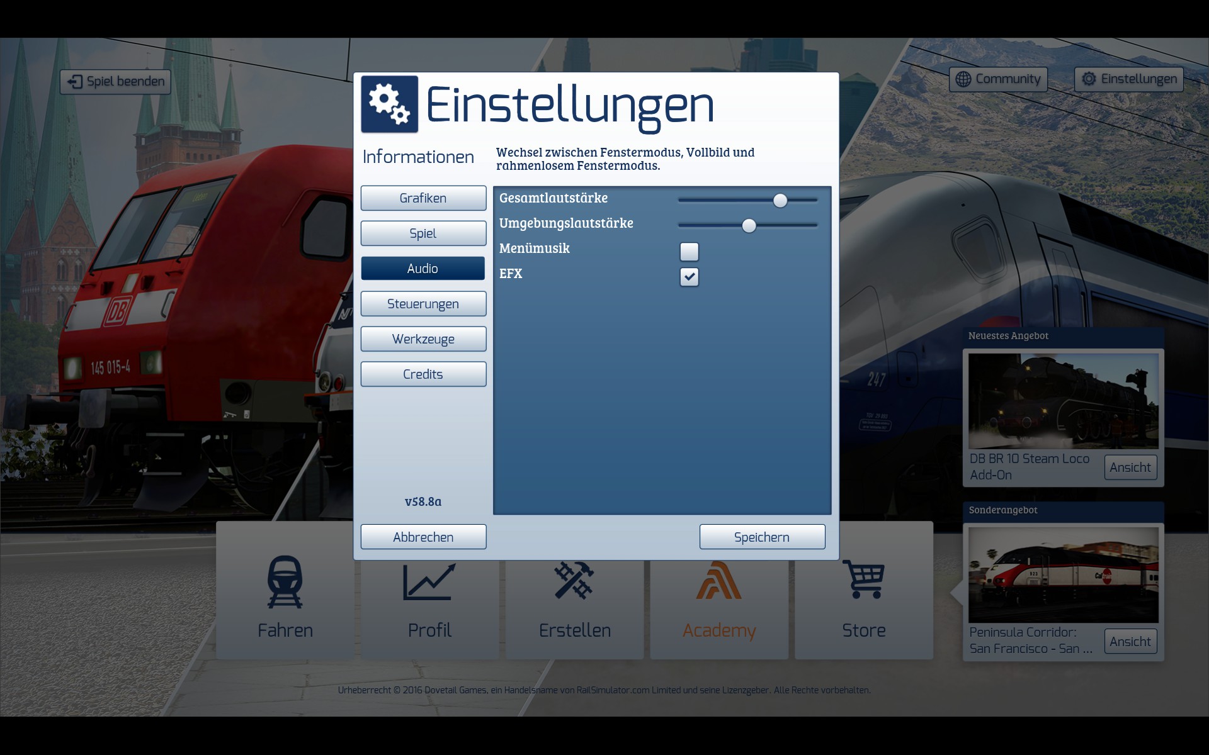Click the Store shopping cart icon
The width and height of the screenshot is (1209, 755).
coord(863,579)
